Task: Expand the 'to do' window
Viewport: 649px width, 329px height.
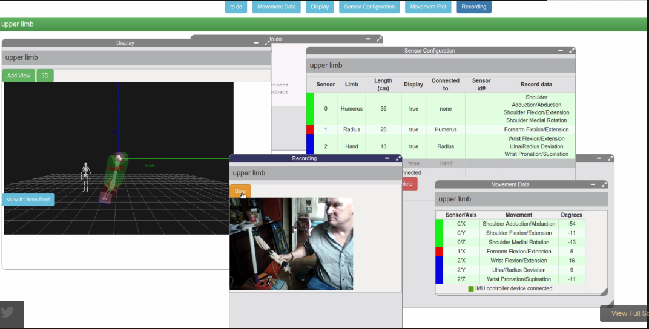Action: point(379,39)
